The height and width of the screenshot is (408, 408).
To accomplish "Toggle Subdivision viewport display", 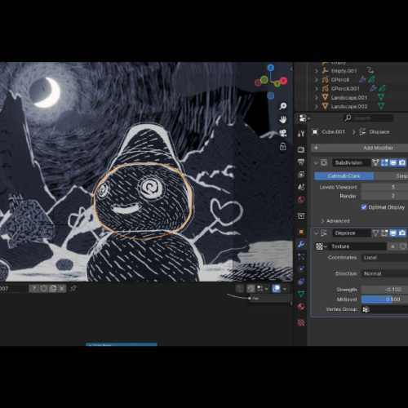I will 393,162.
